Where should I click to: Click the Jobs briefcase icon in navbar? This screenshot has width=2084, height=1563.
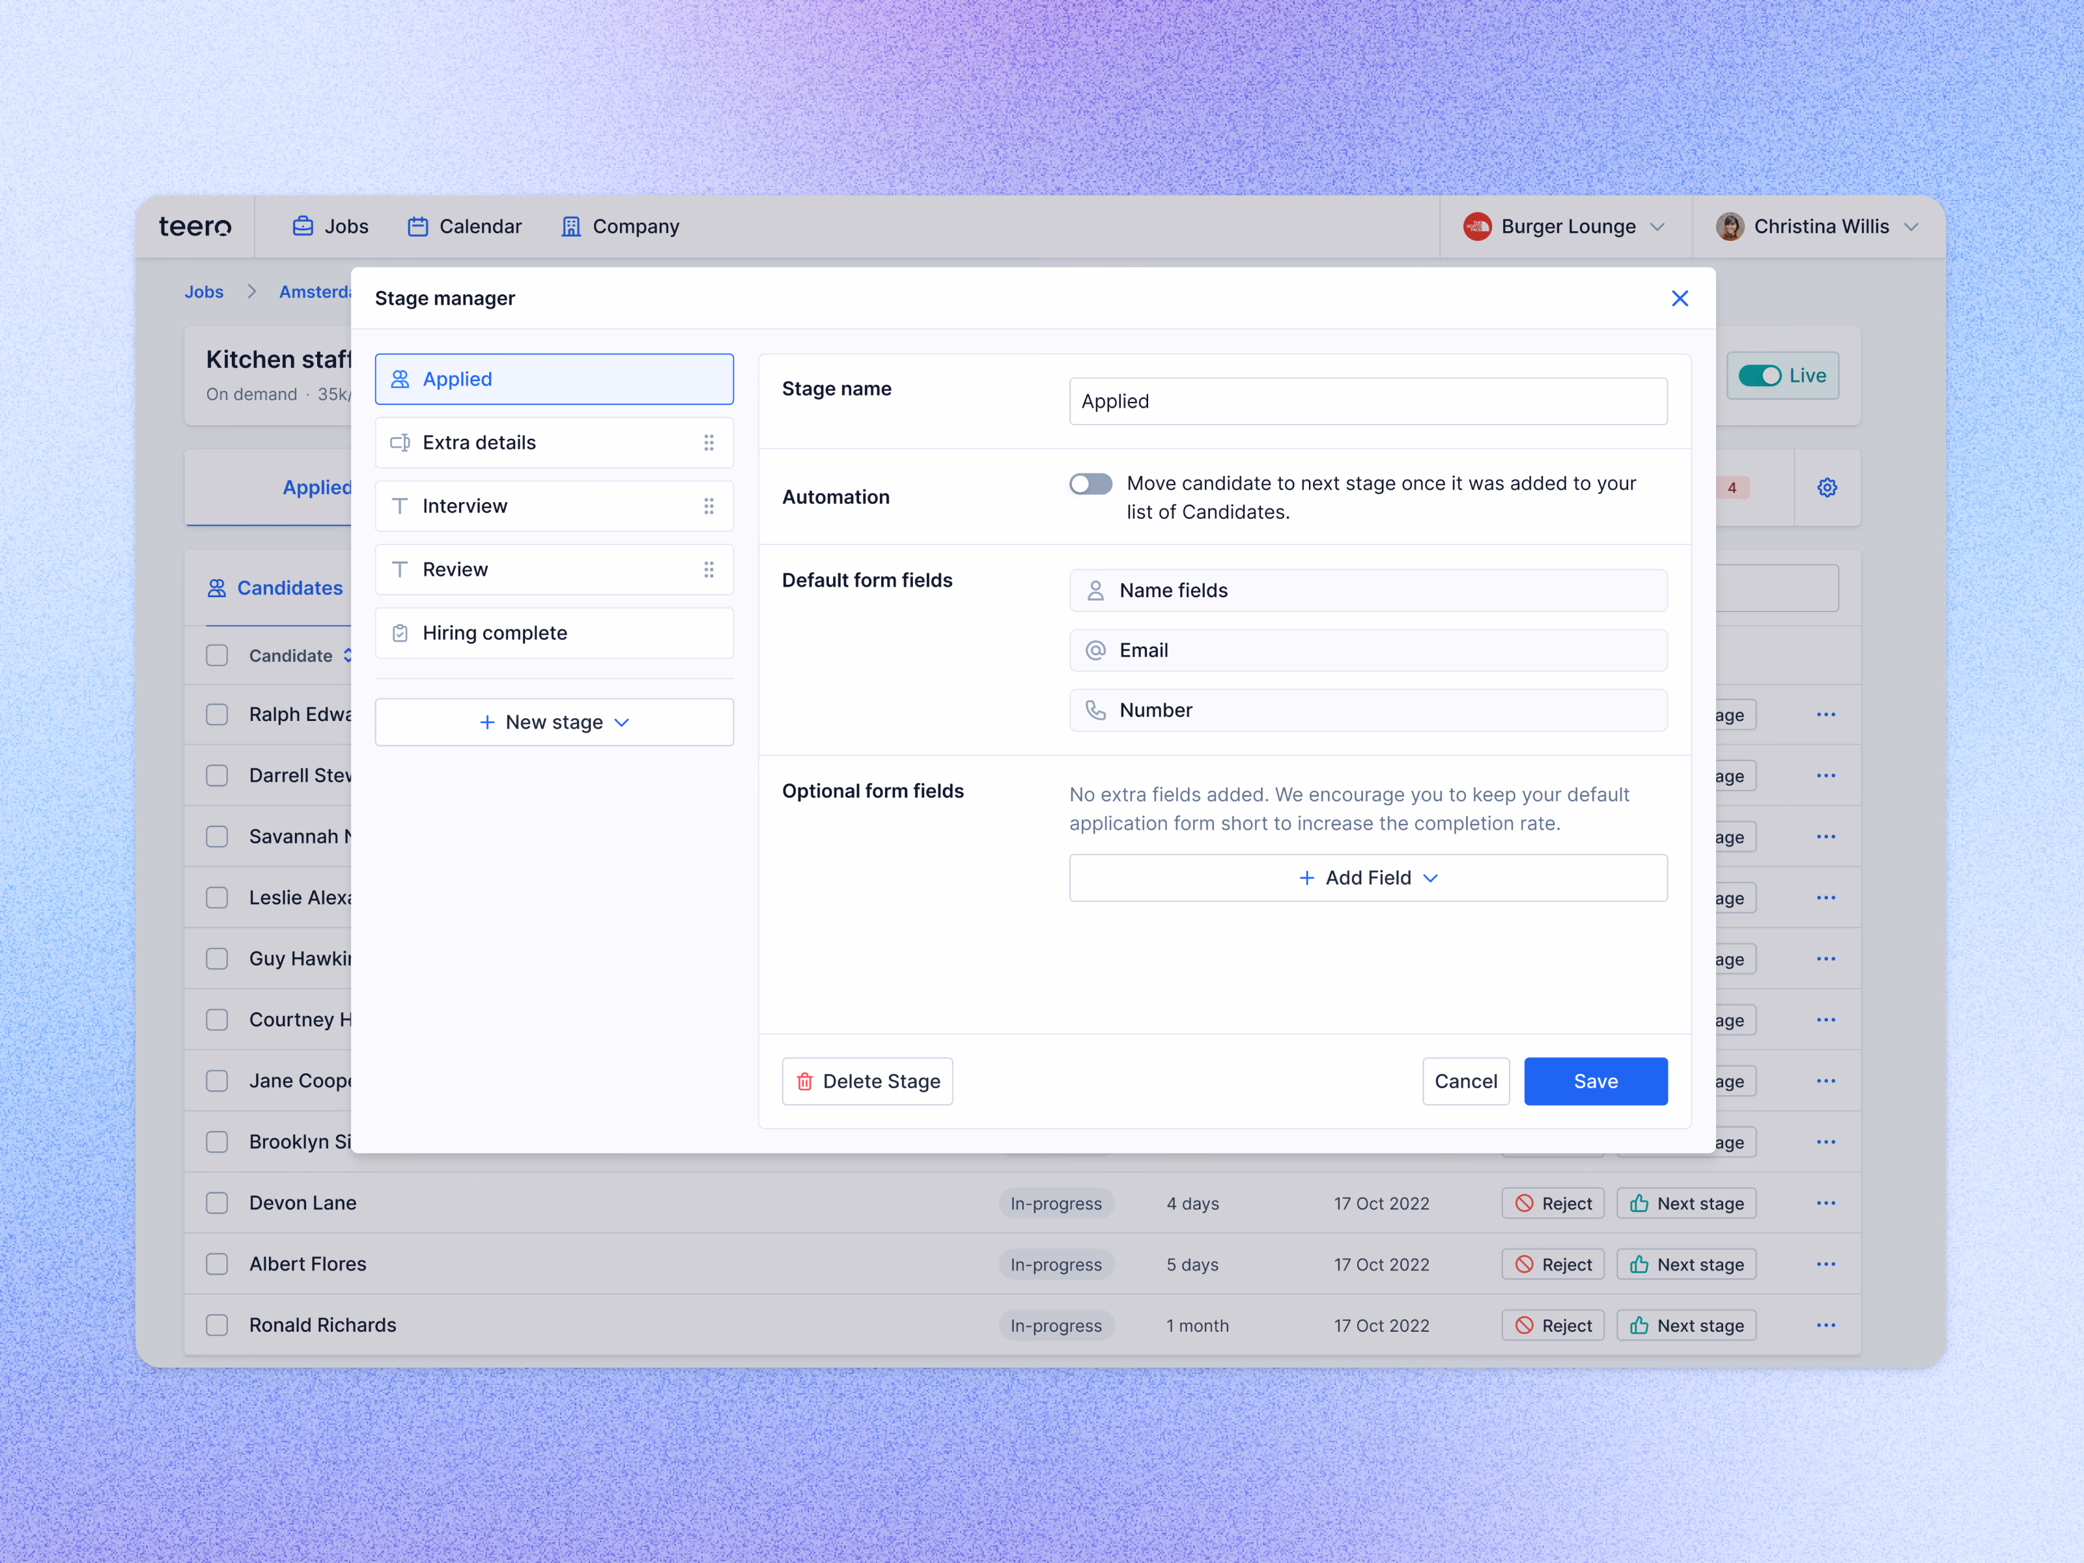point(302,226)
